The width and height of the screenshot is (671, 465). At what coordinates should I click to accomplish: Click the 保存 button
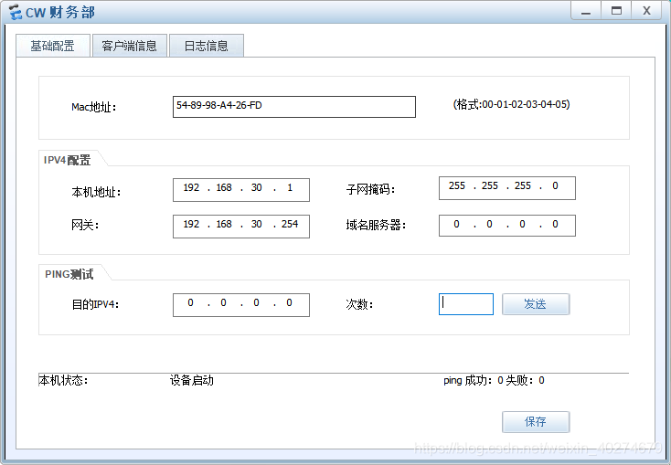click(x=536, y=422)
